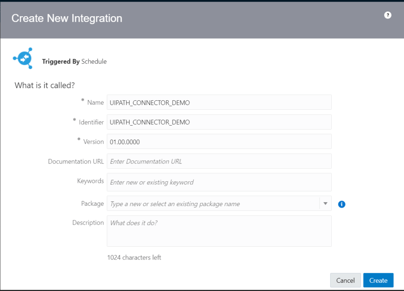Focus the Documentation URL field
Screen dimensions: 404x291
pos(219,161)
